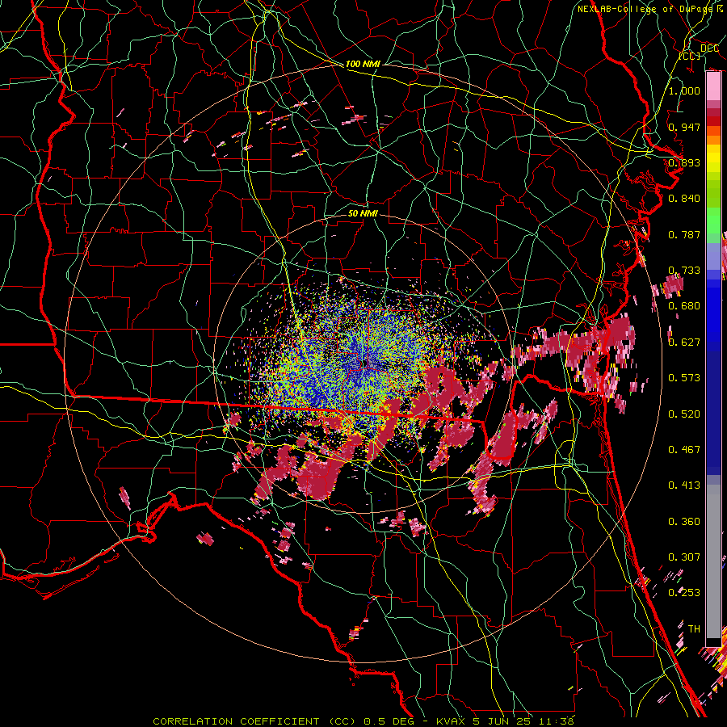Click the 50 NMI range ring label
Viewport: 727px width, 727px height.
tap(363, 213)
